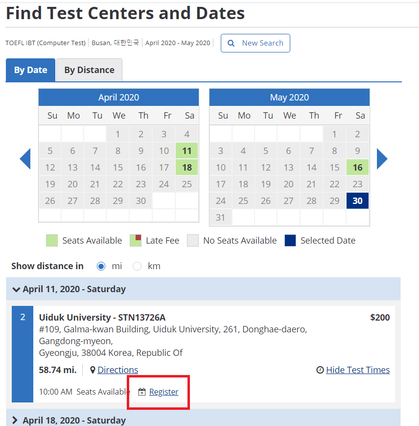Click Hide Test Times link
Screen dimensions: 419x426
358,370
